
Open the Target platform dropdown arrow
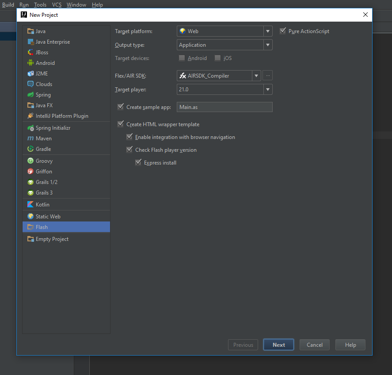coord(268,31)
